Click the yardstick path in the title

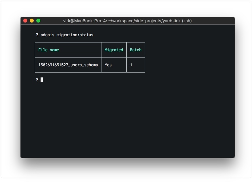click(167, 21)
